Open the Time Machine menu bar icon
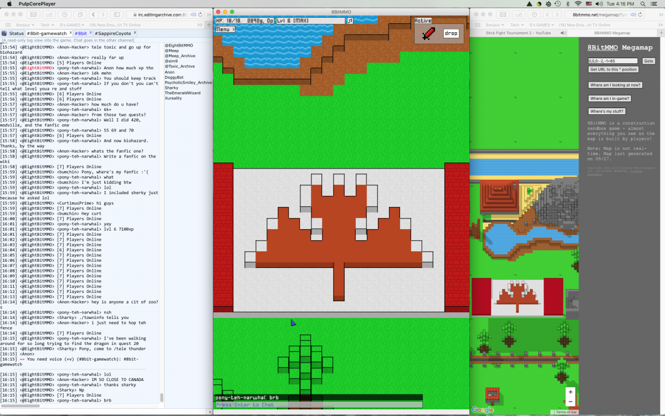The width and height of the screenshot is (665, 416). point(559,4)
